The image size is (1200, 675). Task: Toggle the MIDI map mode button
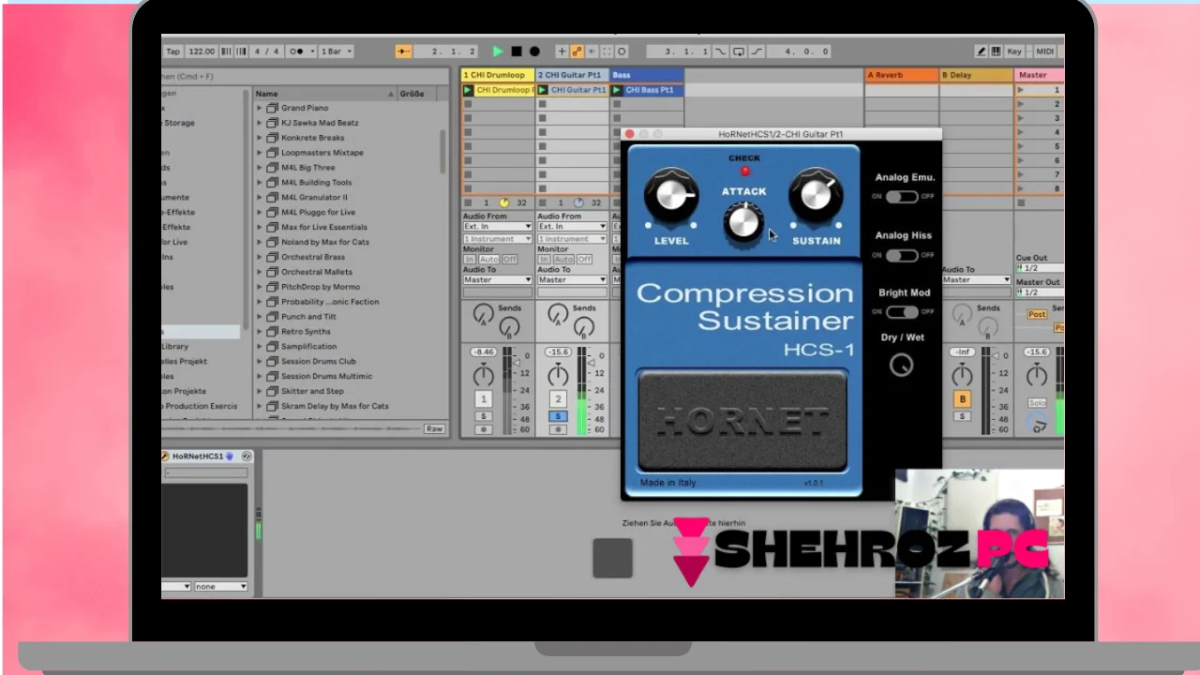[x=1045, y=52]
